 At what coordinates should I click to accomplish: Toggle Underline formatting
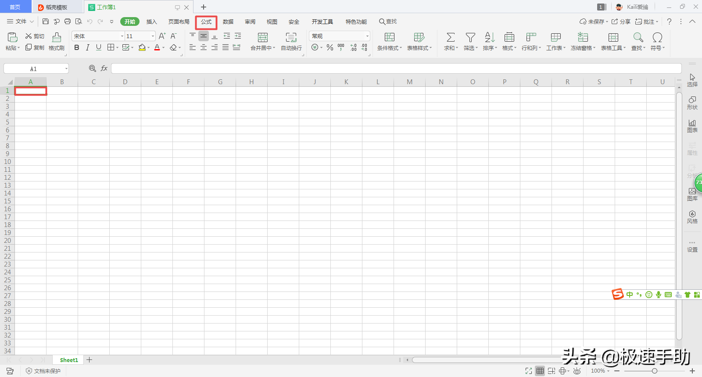click(99, 47)
